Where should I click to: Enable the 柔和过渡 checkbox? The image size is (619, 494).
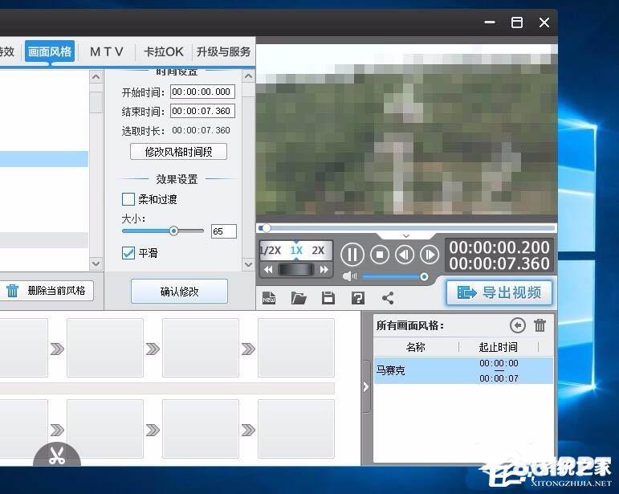[128, 199]
